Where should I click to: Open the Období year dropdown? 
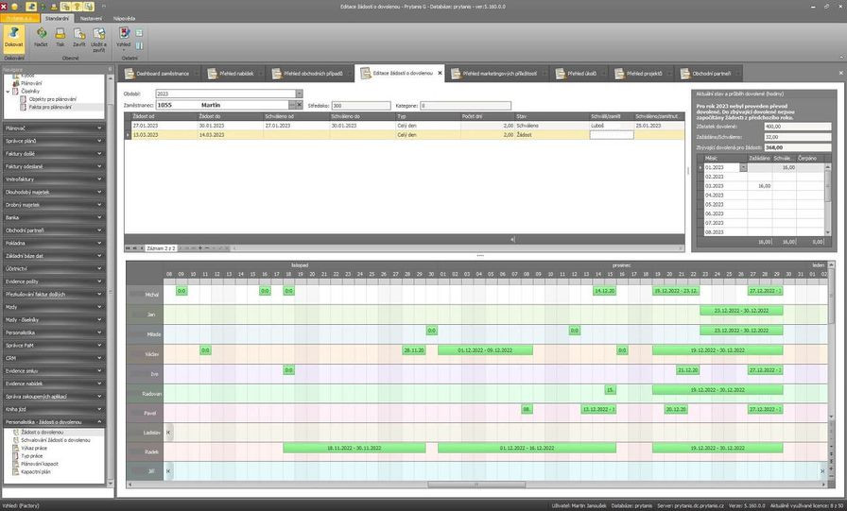click(299, 94)
